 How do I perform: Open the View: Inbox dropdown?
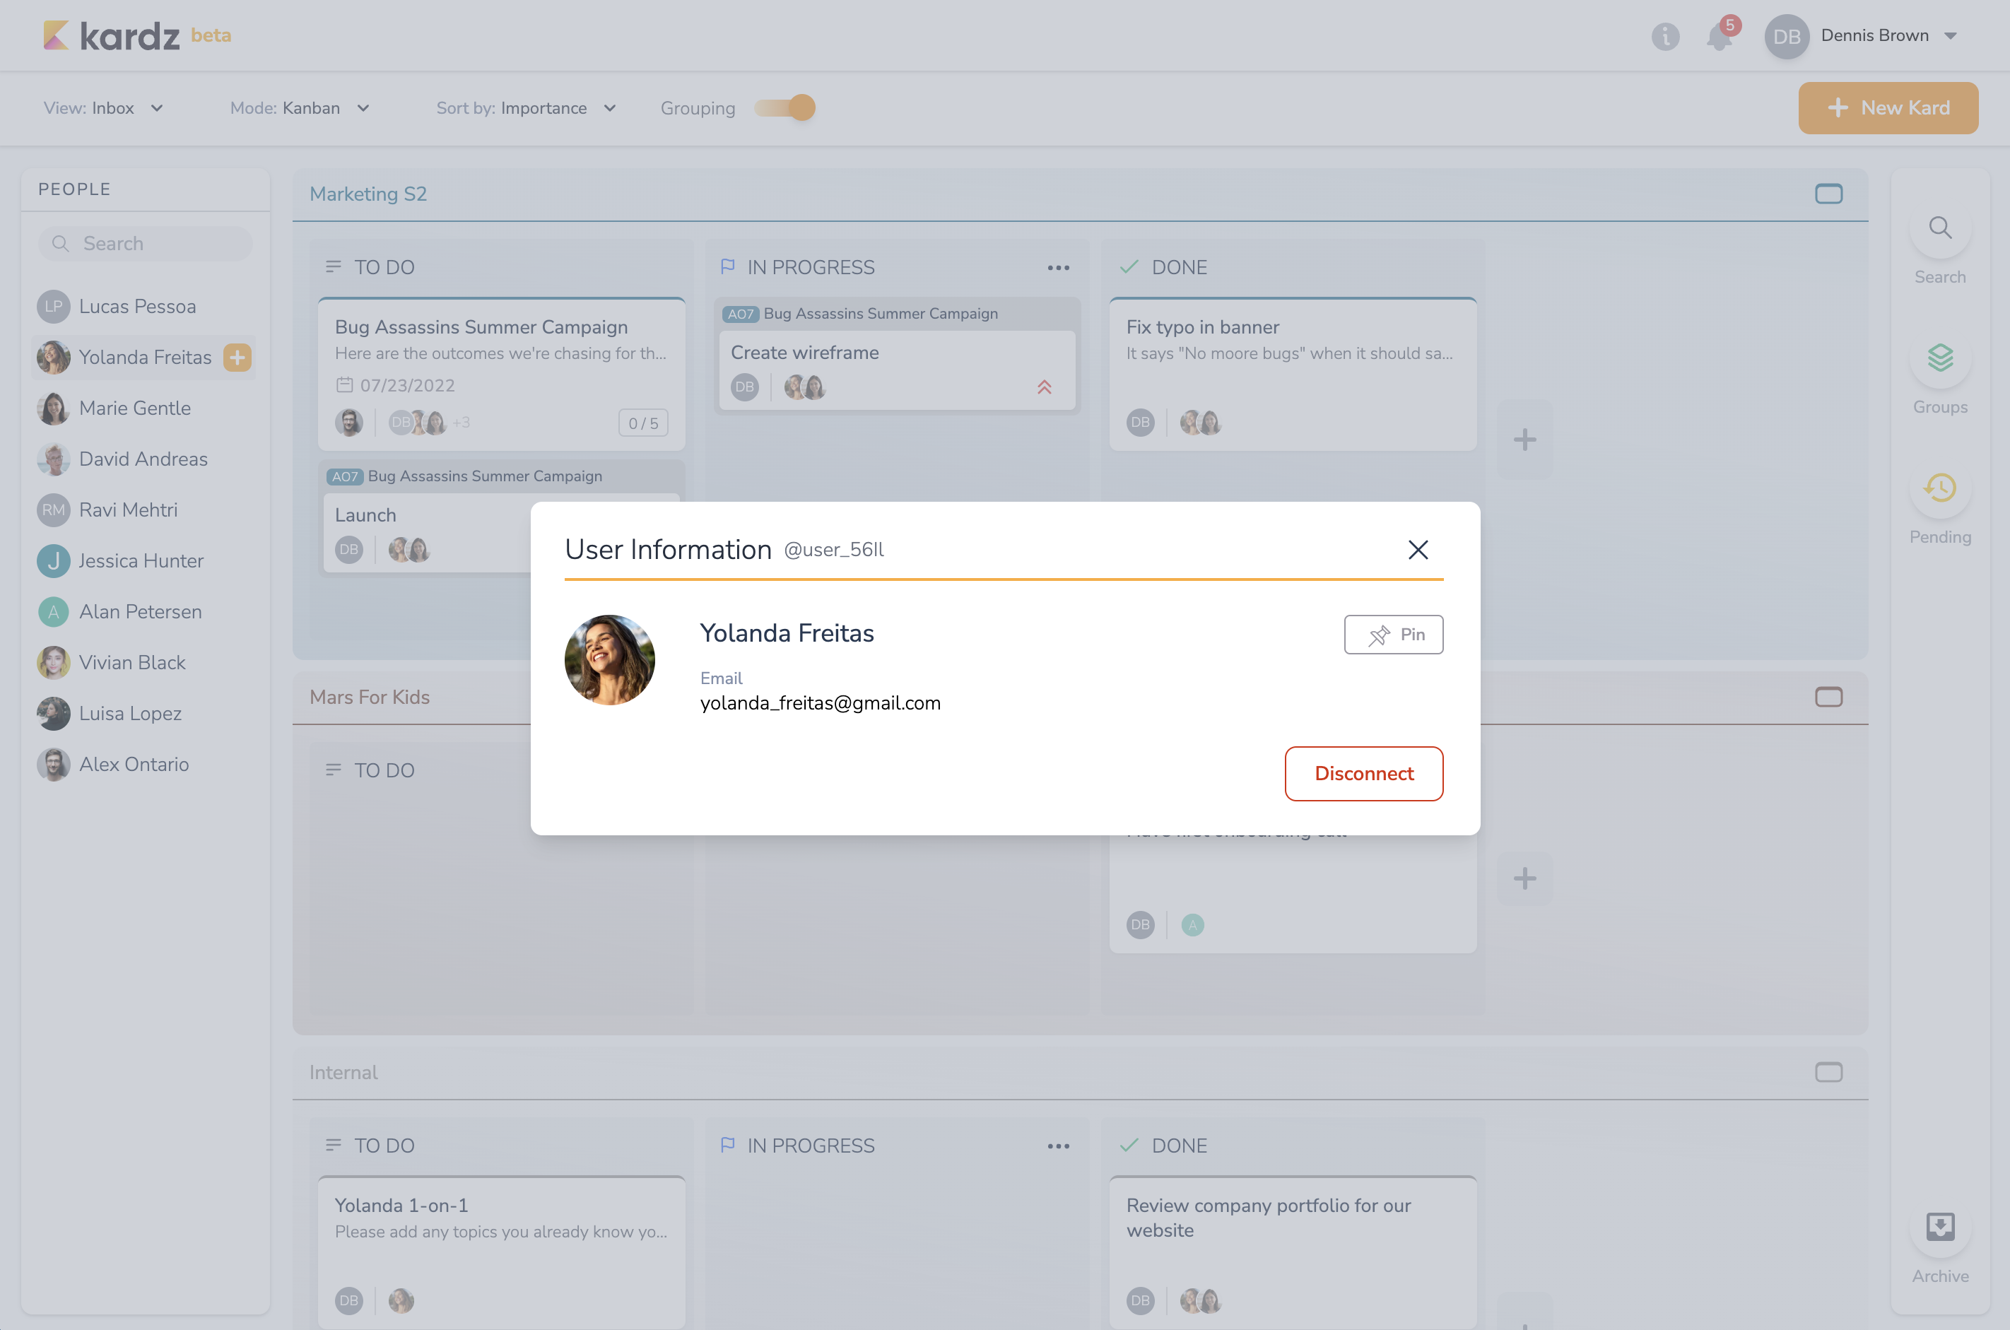[x=103, y=107]
